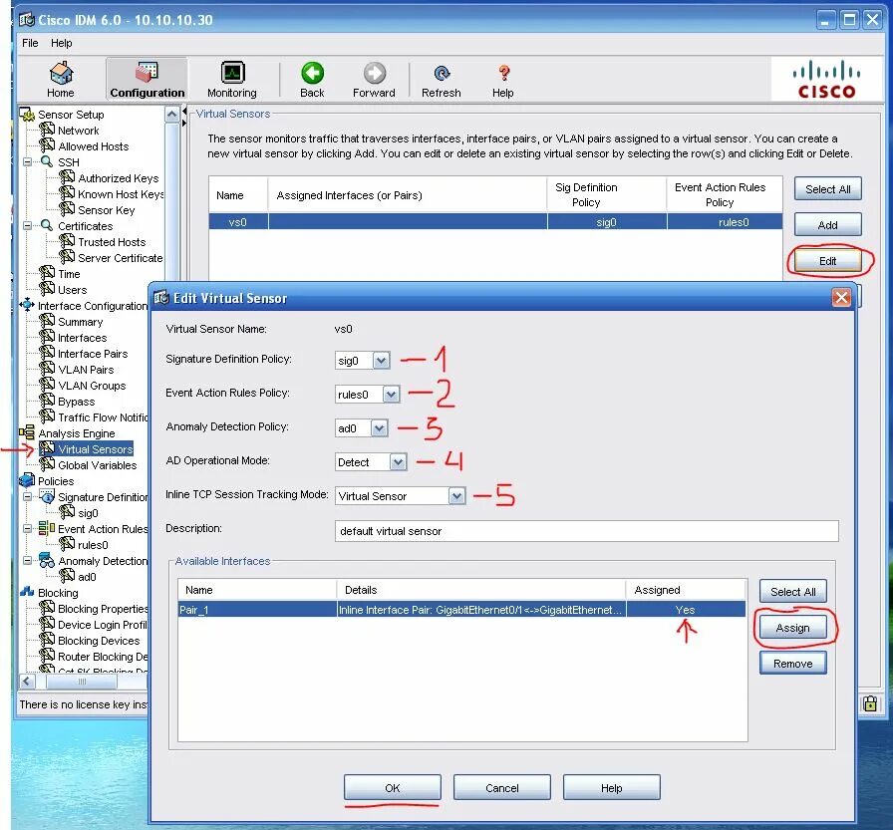Click Sig Definition Policy column header
The width and height of the screenshot is (893, 830).
(606, 194)
